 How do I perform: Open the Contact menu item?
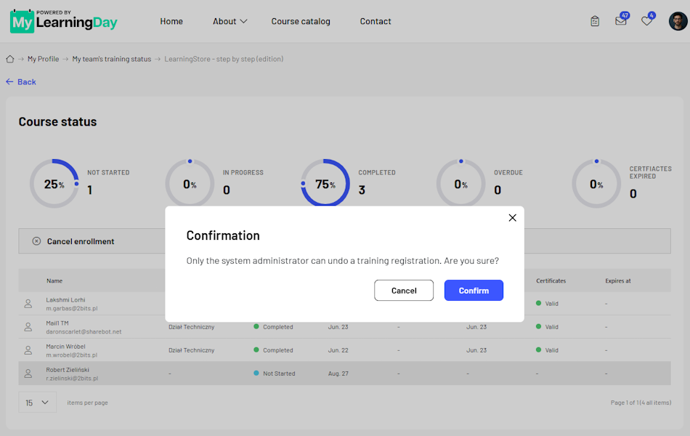pos(376,21)
